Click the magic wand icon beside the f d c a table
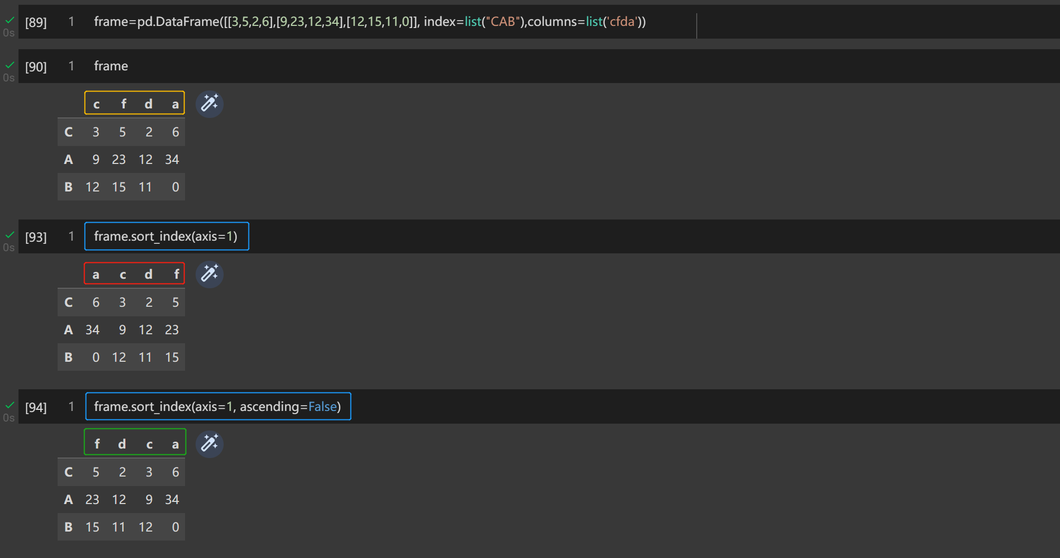This screenshot has height=558, width=1060. point(209,444)
